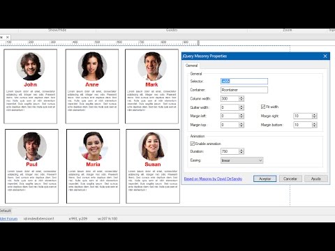Click into the Container text field
The height and width of the screenshot is (251, 335).
coord(244,90)
